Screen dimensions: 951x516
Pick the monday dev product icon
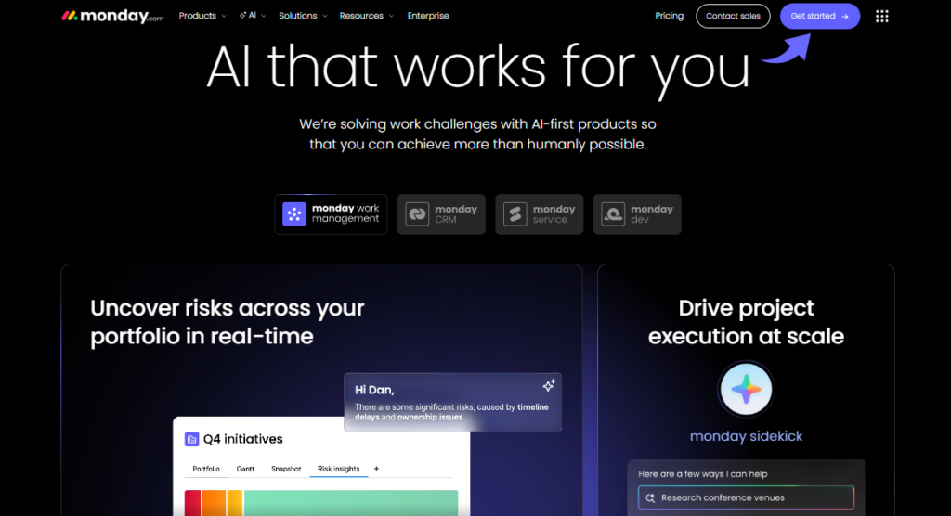[x=613, y=214]
